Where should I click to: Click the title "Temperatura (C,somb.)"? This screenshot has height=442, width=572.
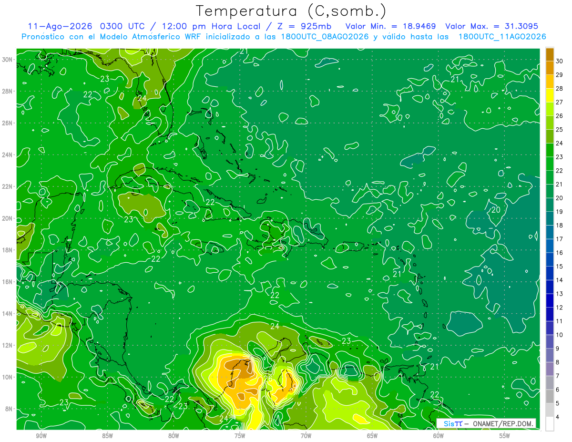291,11
